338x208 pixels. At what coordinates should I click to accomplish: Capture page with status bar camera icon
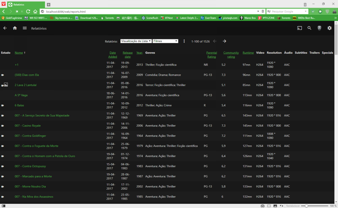coord(263,206)
